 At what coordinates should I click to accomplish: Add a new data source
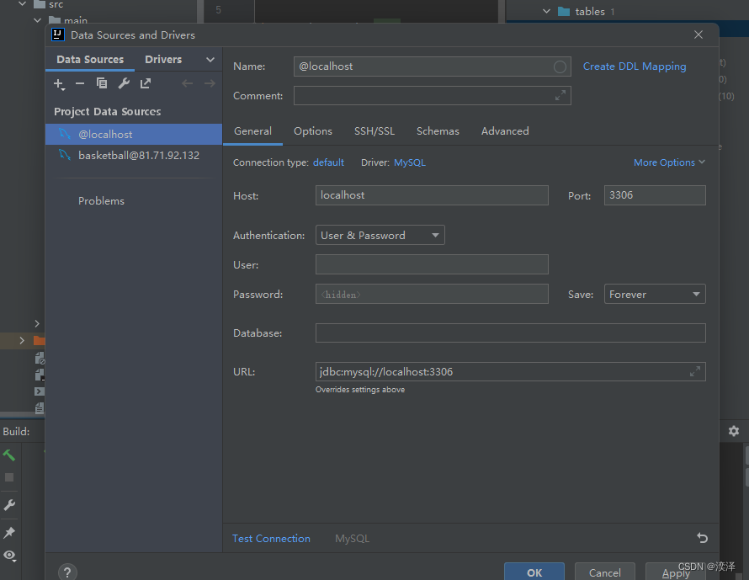point(58,83)
